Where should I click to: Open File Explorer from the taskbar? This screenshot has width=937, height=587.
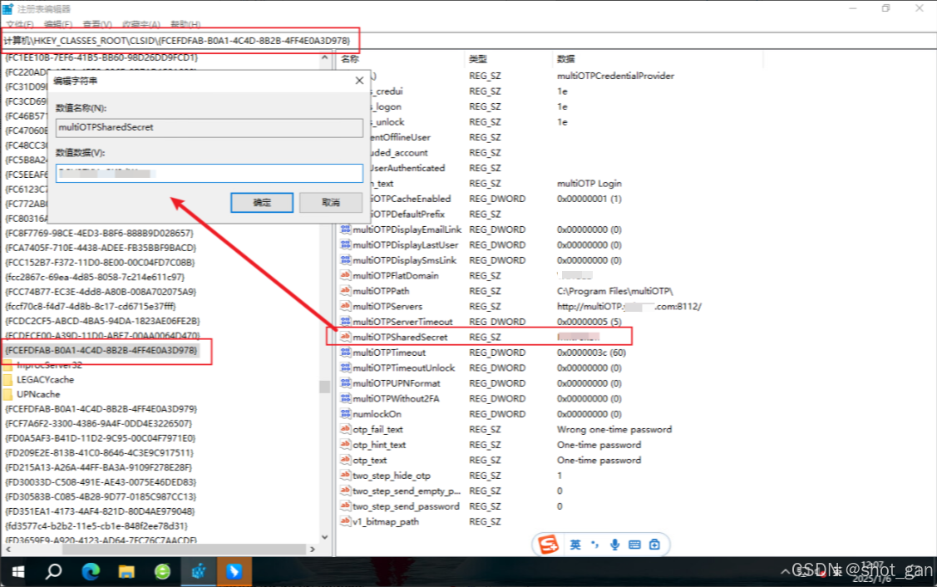(x=126, y=572)
